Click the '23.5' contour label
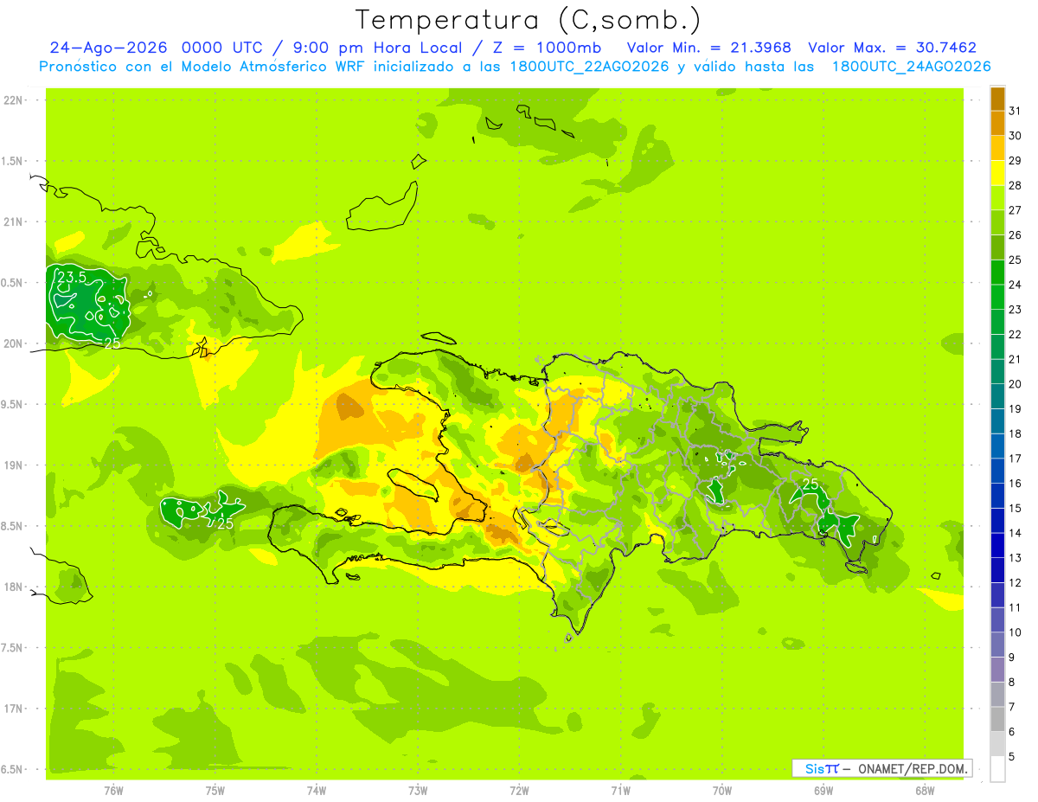 (x=72, y=277)
